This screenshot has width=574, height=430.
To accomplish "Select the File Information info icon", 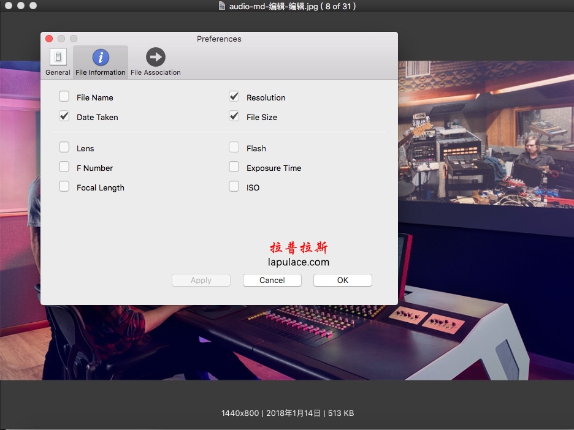I will [x=101, y=57].
